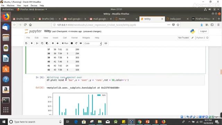Viewport: 222px width, 125px height.
Task: Click code cell In [6] editor
Action: point(125,80)
